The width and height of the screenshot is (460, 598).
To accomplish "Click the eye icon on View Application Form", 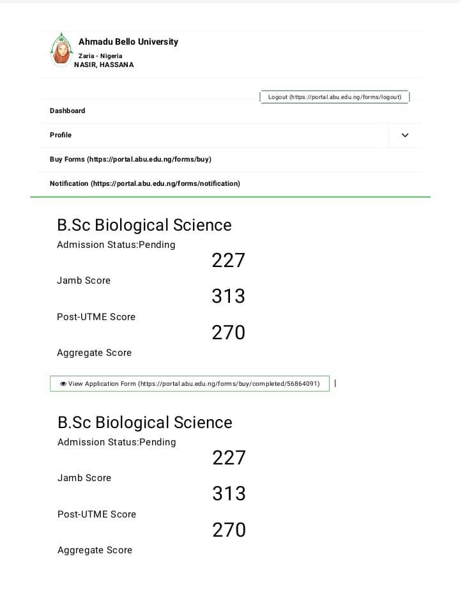I will pos(63,384).
